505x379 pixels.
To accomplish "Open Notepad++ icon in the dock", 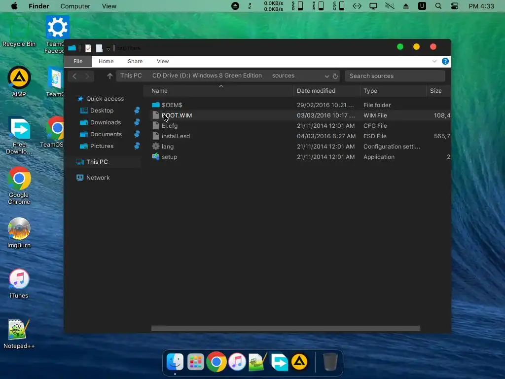I will [x=257, y=362].
